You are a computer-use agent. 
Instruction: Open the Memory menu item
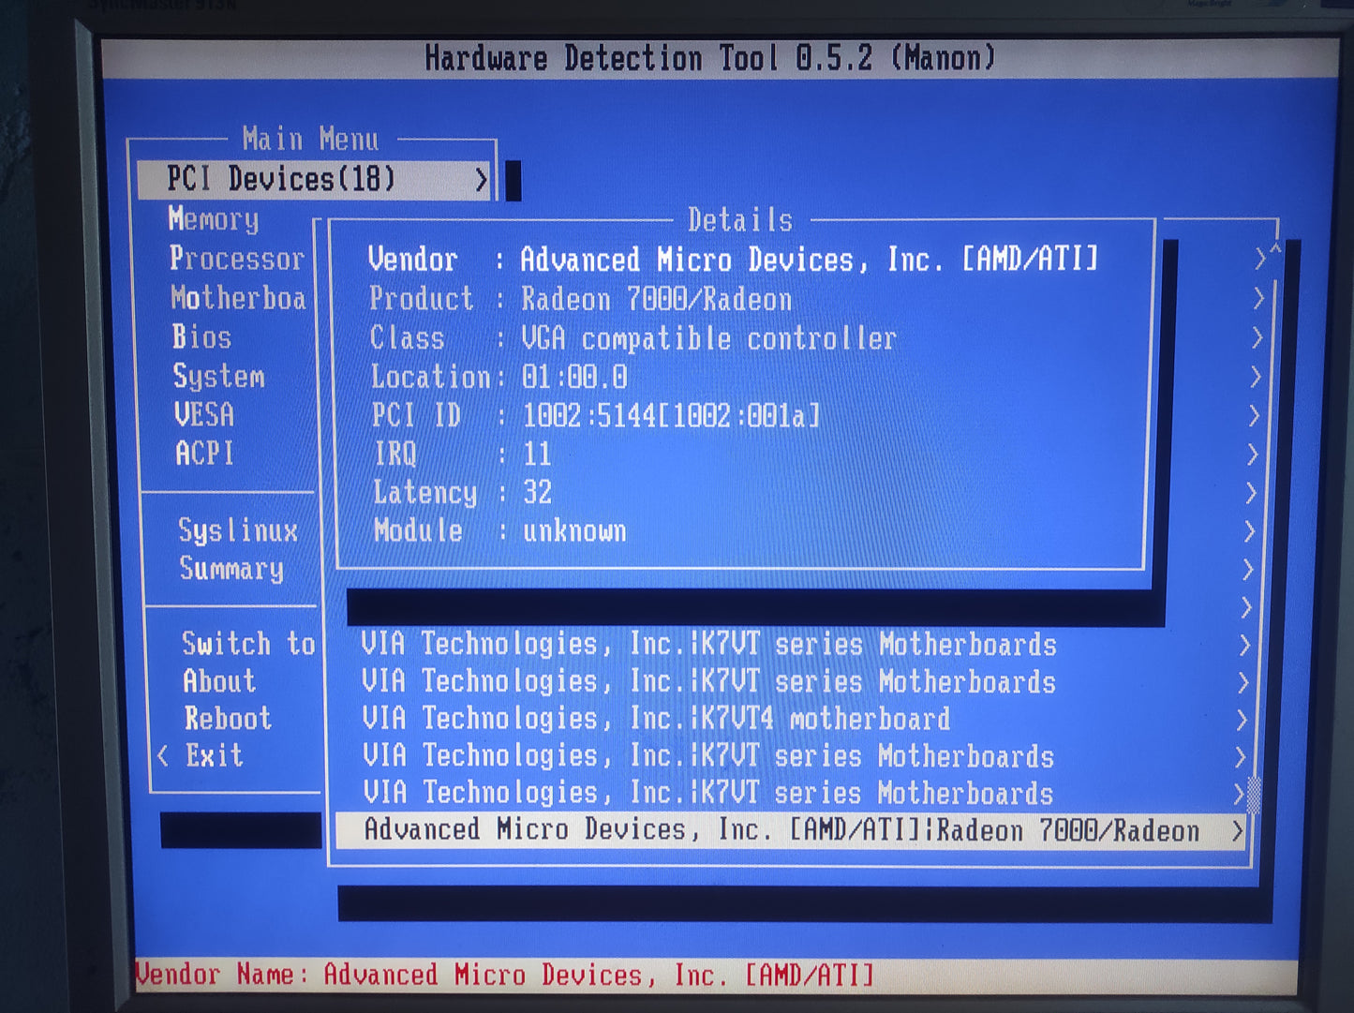pyautogui.click(x=214, y=219)
